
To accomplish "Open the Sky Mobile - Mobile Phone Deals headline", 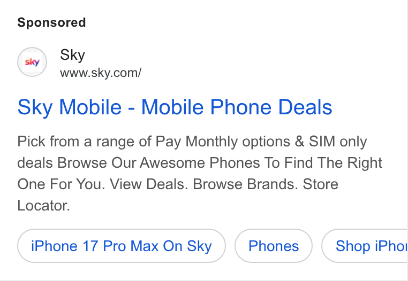I will click(175, 107).
